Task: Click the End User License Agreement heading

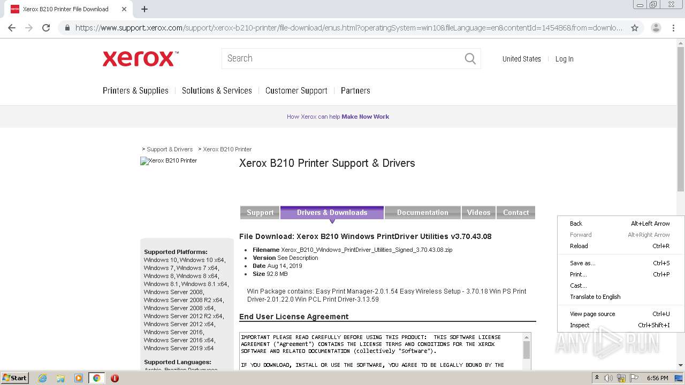Action: click(x=294, y=317)
